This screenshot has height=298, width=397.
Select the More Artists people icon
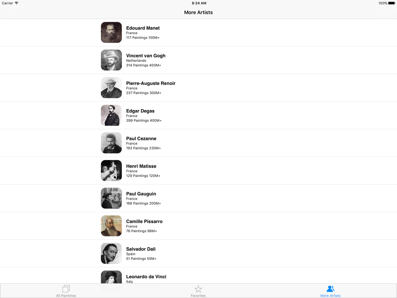click(330, 288)
